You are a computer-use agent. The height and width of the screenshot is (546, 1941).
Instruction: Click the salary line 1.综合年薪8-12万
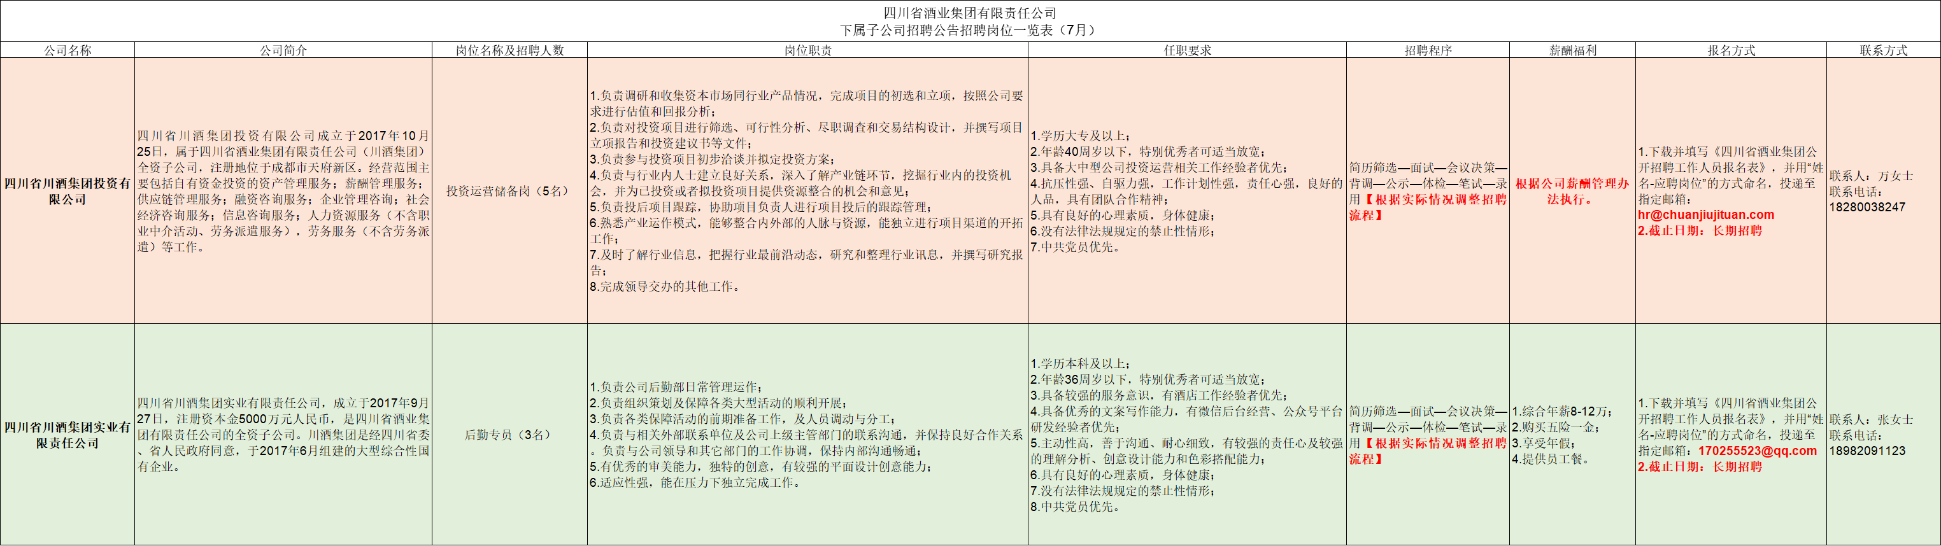(x=1563, y=411)
